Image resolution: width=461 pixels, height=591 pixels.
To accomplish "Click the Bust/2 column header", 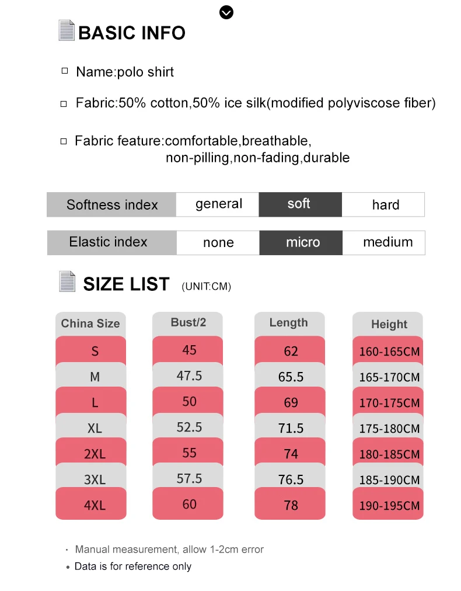I will pos(188,322).
